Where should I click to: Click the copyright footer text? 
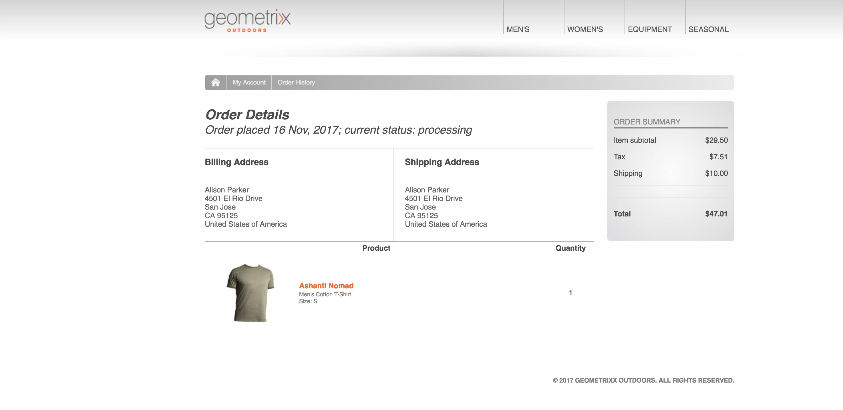click(x=643, y=380)
